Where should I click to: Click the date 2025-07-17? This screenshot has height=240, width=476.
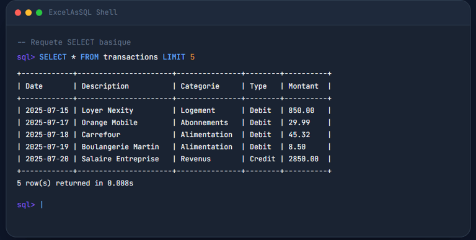click(x=47, y=123)
